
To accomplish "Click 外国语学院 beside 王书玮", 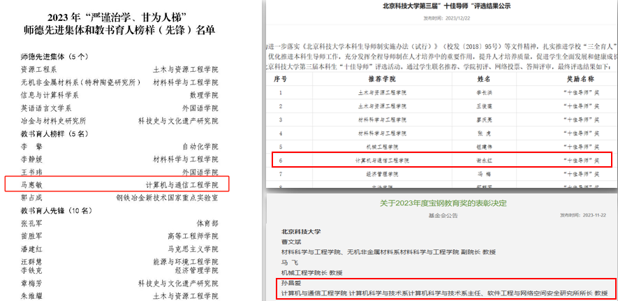I will 200,172.
